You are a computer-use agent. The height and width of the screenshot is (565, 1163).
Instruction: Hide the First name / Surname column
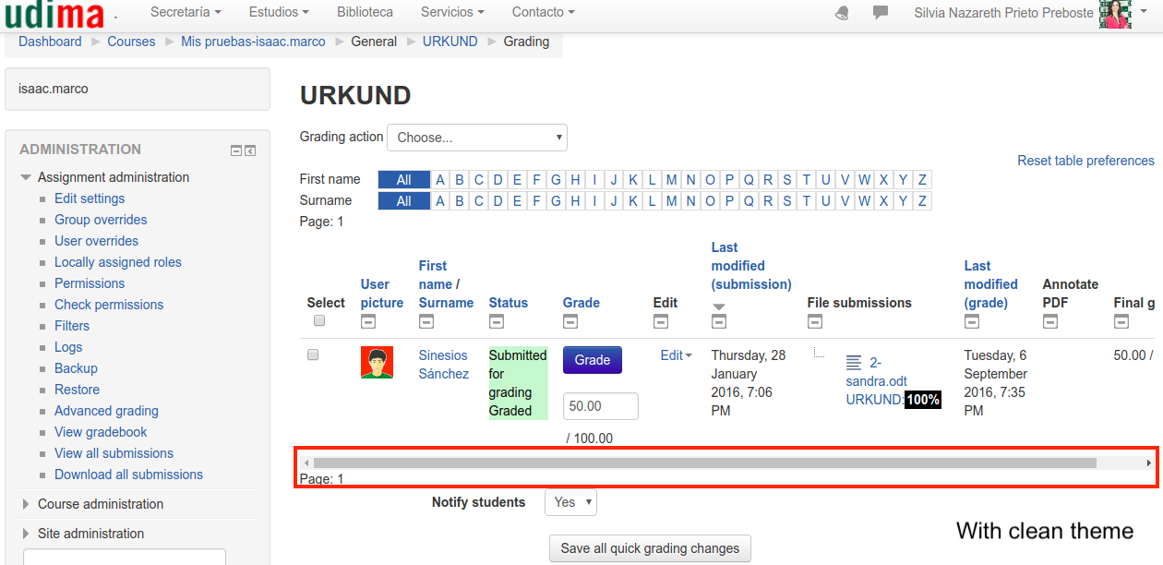point(426,321)
